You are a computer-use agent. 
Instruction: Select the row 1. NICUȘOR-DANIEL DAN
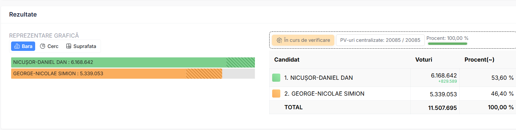[393, 78]
